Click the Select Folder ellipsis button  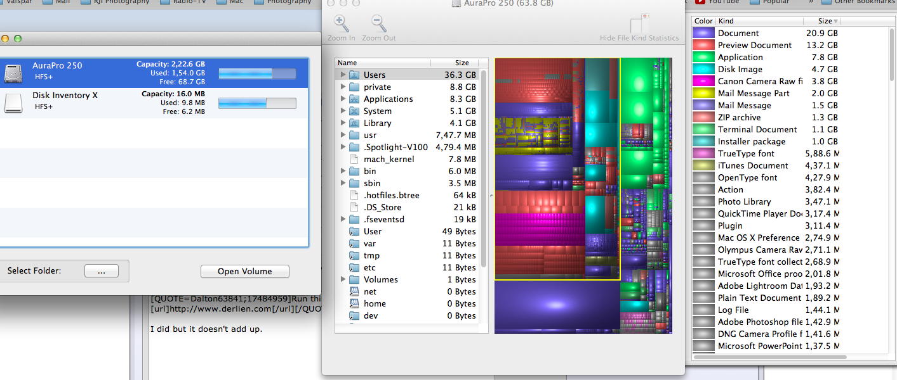coord(102,270)
